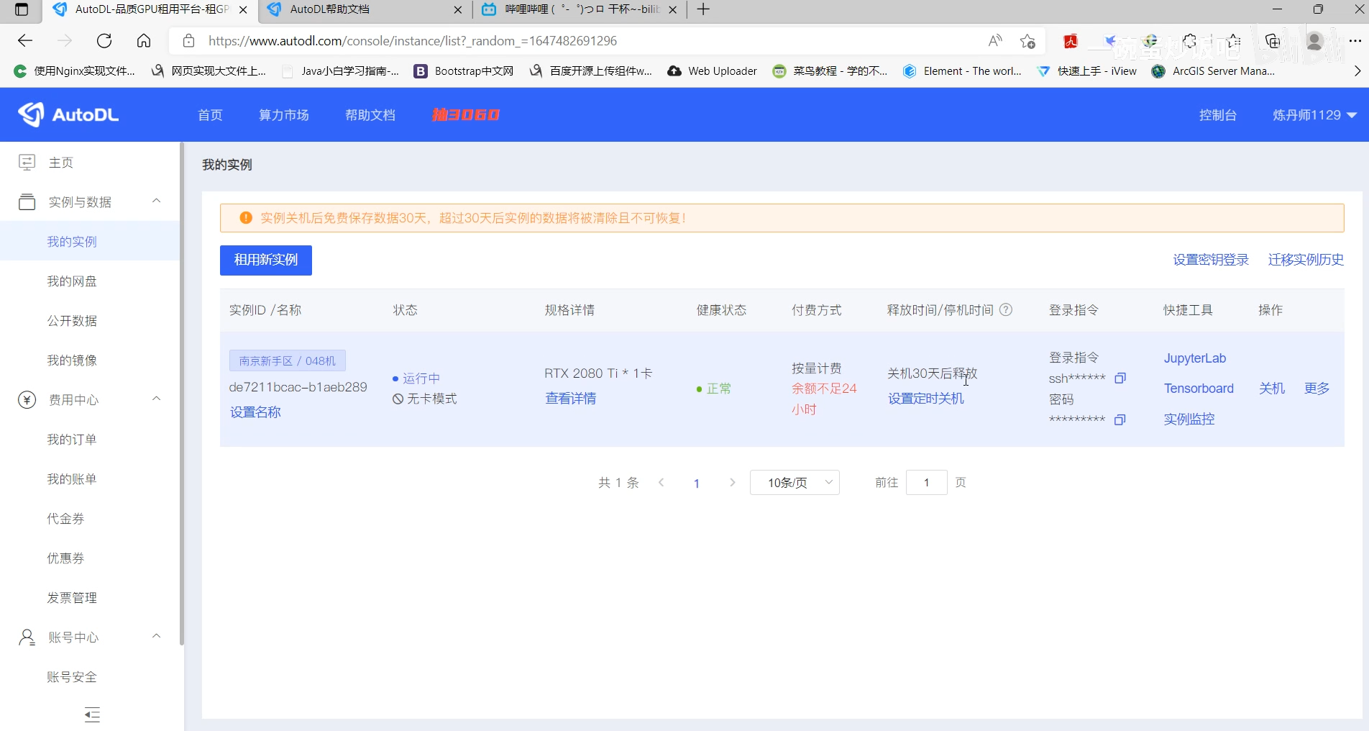Viewport: 1369px width, 731px height.
Task: Open Bootstrap中文网 bookmark
Action: tap(464, 71)
